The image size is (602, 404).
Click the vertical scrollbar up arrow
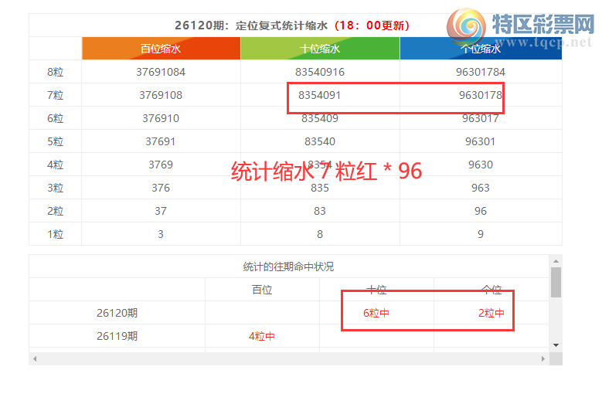click(556, 261)
